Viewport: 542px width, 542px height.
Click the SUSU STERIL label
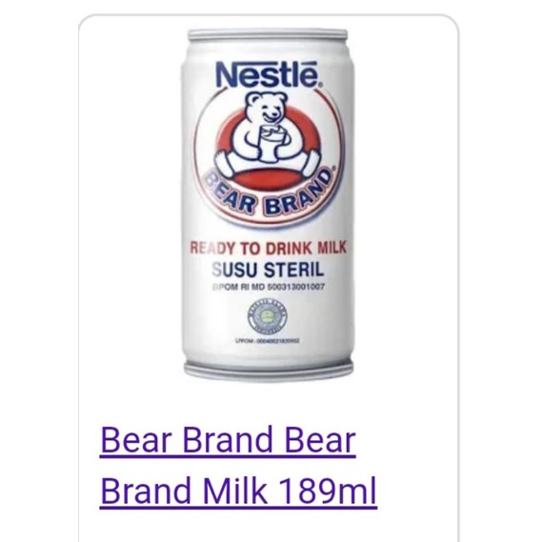pyautogui.click(x=268, y=270)
